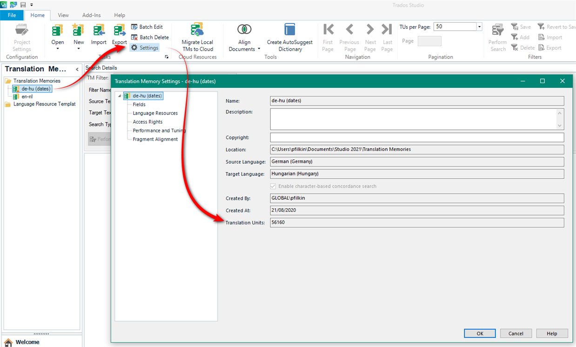Click Create AutoSuggest Dictionary
This screenshot has height=347, width=576.
pos(290,38)
